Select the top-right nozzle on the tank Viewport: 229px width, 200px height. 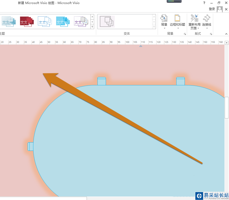(x=181, y=81)
